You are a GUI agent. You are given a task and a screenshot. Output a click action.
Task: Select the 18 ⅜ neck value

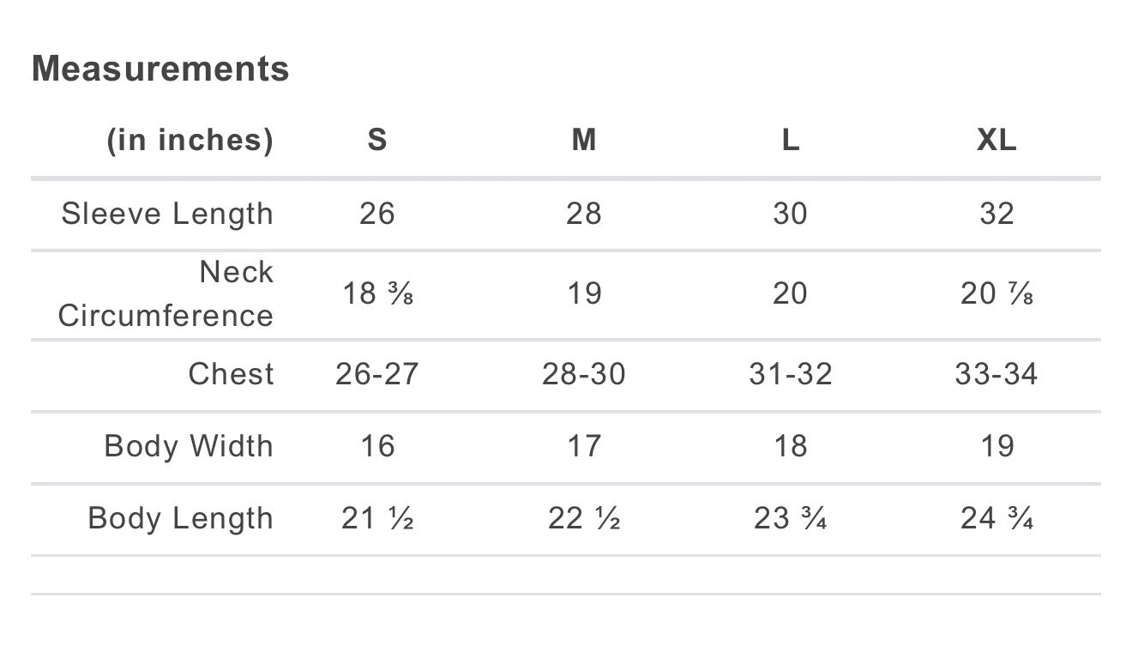(x=377, y=293)
